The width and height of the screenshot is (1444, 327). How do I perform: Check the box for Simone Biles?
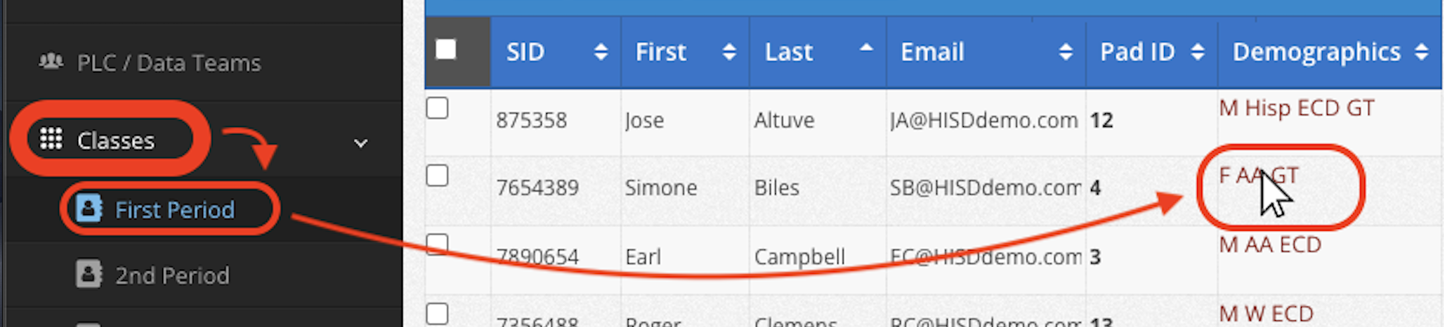[x=437, y=175]
